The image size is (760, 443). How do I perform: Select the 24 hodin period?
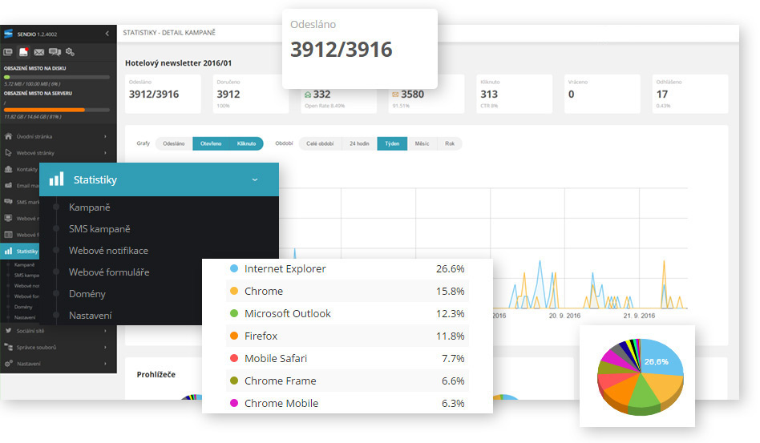(x=359, y=143)
